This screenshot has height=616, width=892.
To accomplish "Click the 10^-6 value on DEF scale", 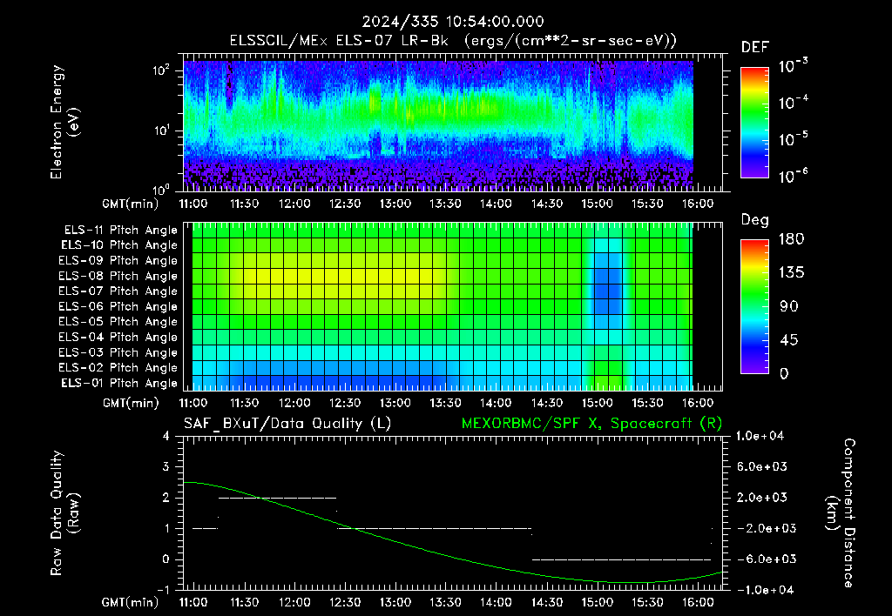I will point(793,176).
